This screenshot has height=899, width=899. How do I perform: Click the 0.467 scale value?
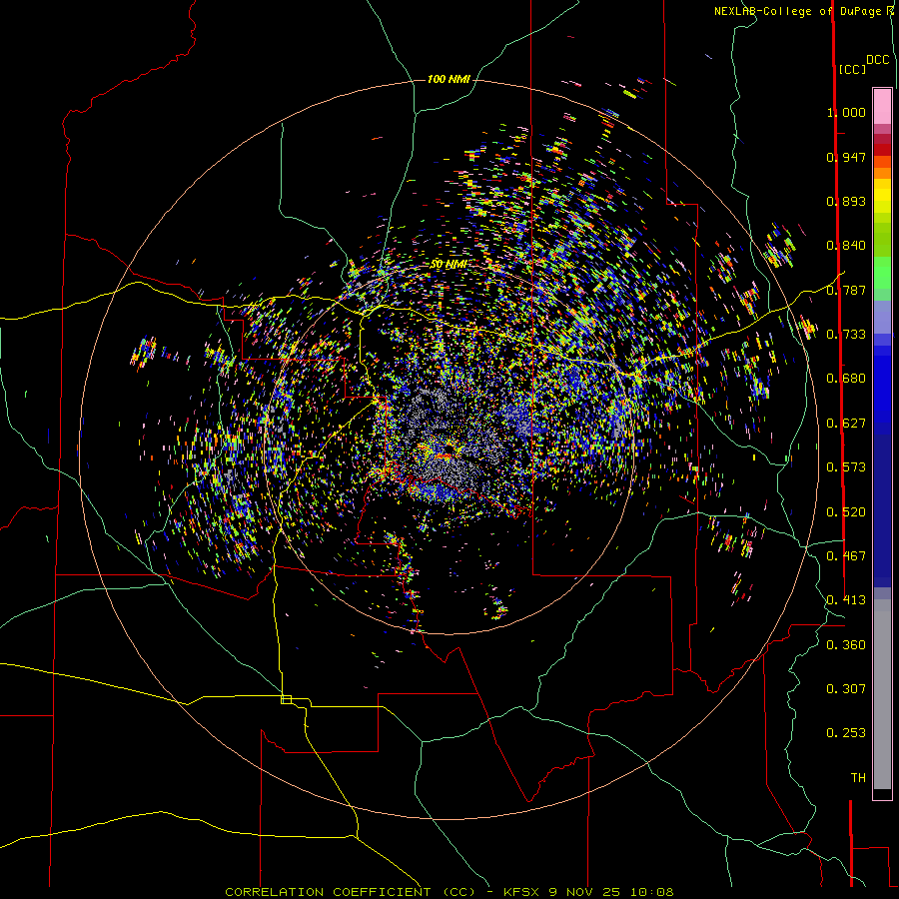pos(846,556)
